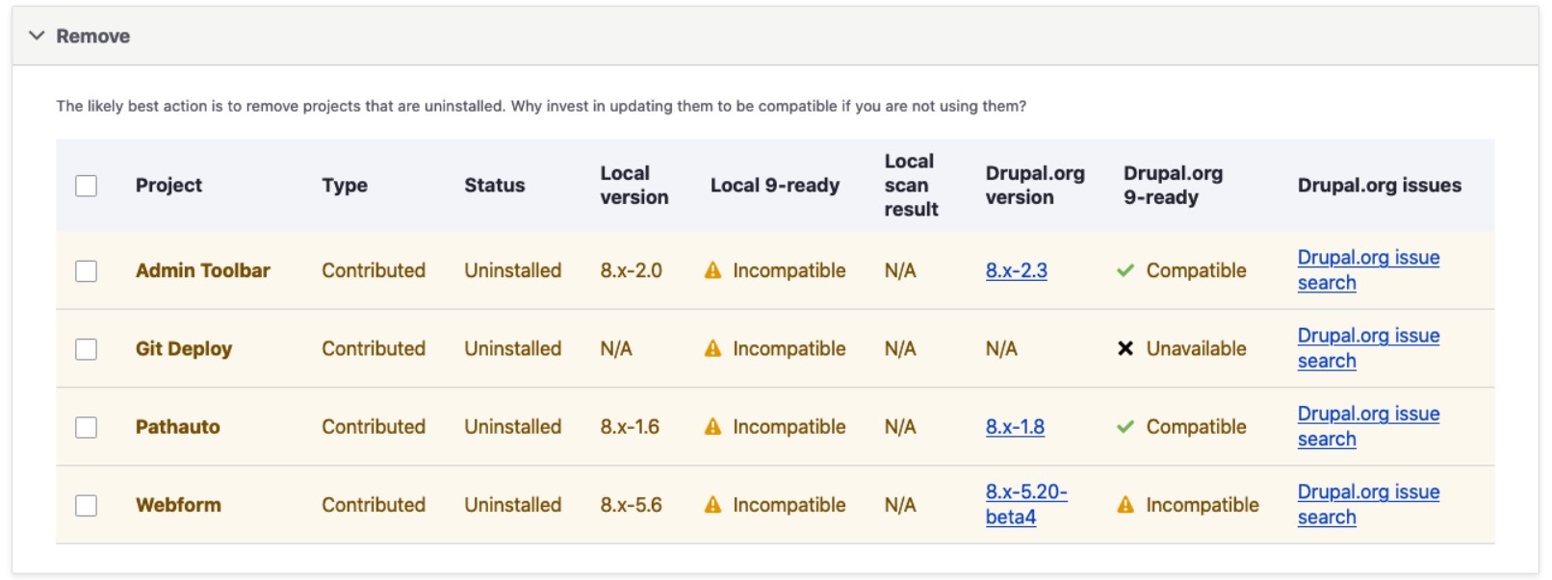The width and height of the screenshot is (1552, 580).
Task: Click the Git Deploy unavailable X icon
Action: [1125, 348]
